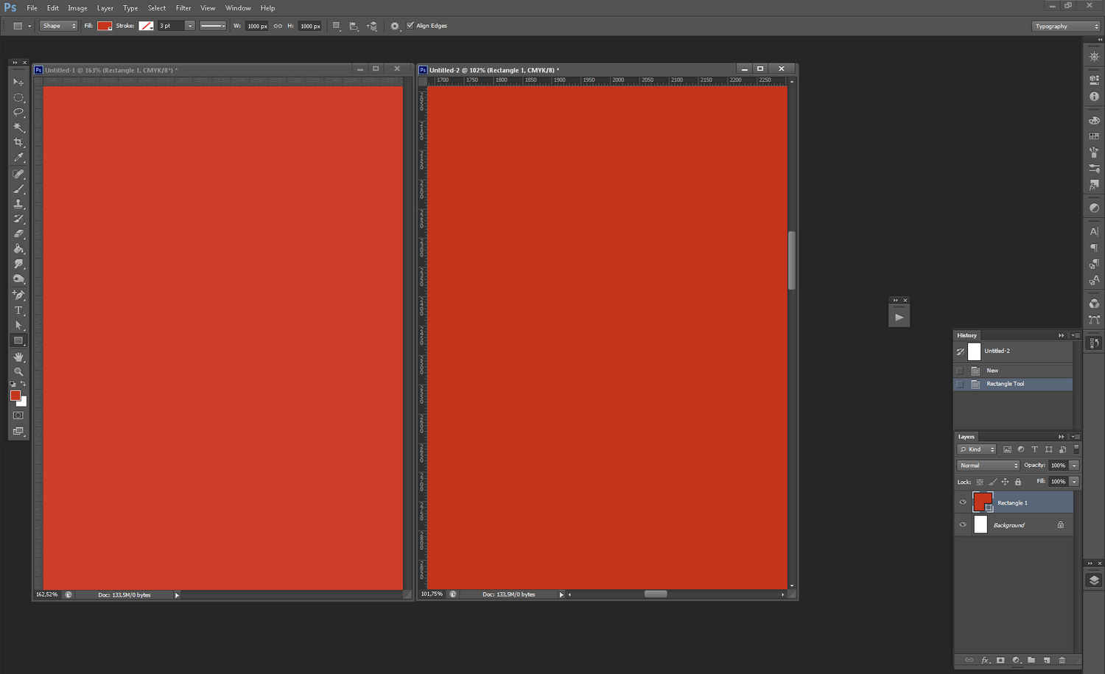Open collapsed Layers panel icon in right dock
Viewport: 1105px width, 674px height.
pyautogui.click(x=1094, y=580)
